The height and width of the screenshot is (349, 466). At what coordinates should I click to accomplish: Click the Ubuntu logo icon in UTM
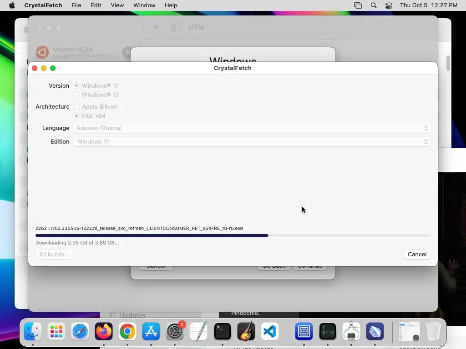point(42,52)
